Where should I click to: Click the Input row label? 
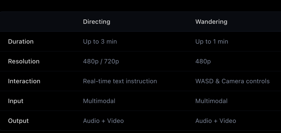16,101
